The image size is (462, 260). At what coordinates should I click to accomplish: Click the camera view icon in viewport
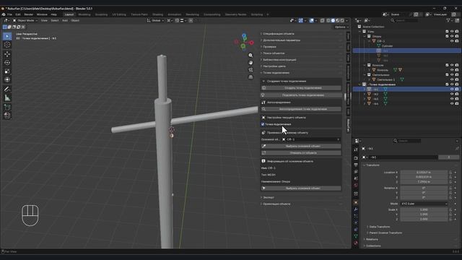(250, 70)
